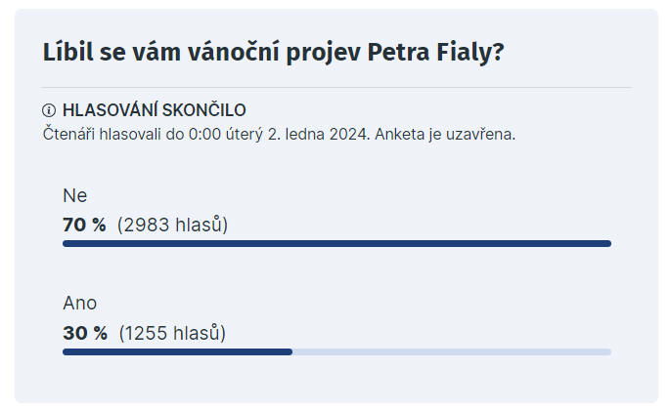This screenshot has height=411, width=671.
Task: Click the info icon beside HLASOVÁNÍ SKONČILO
Action: pyautogui.click(x=49, y=110)
